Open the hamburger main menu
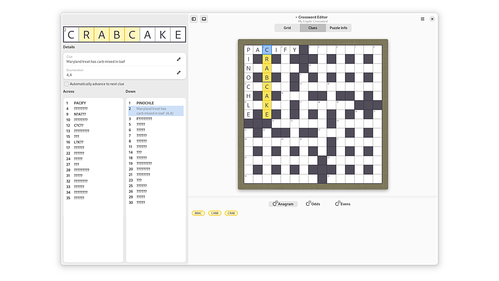The image size is (499, 281). [x=422, y=19]
